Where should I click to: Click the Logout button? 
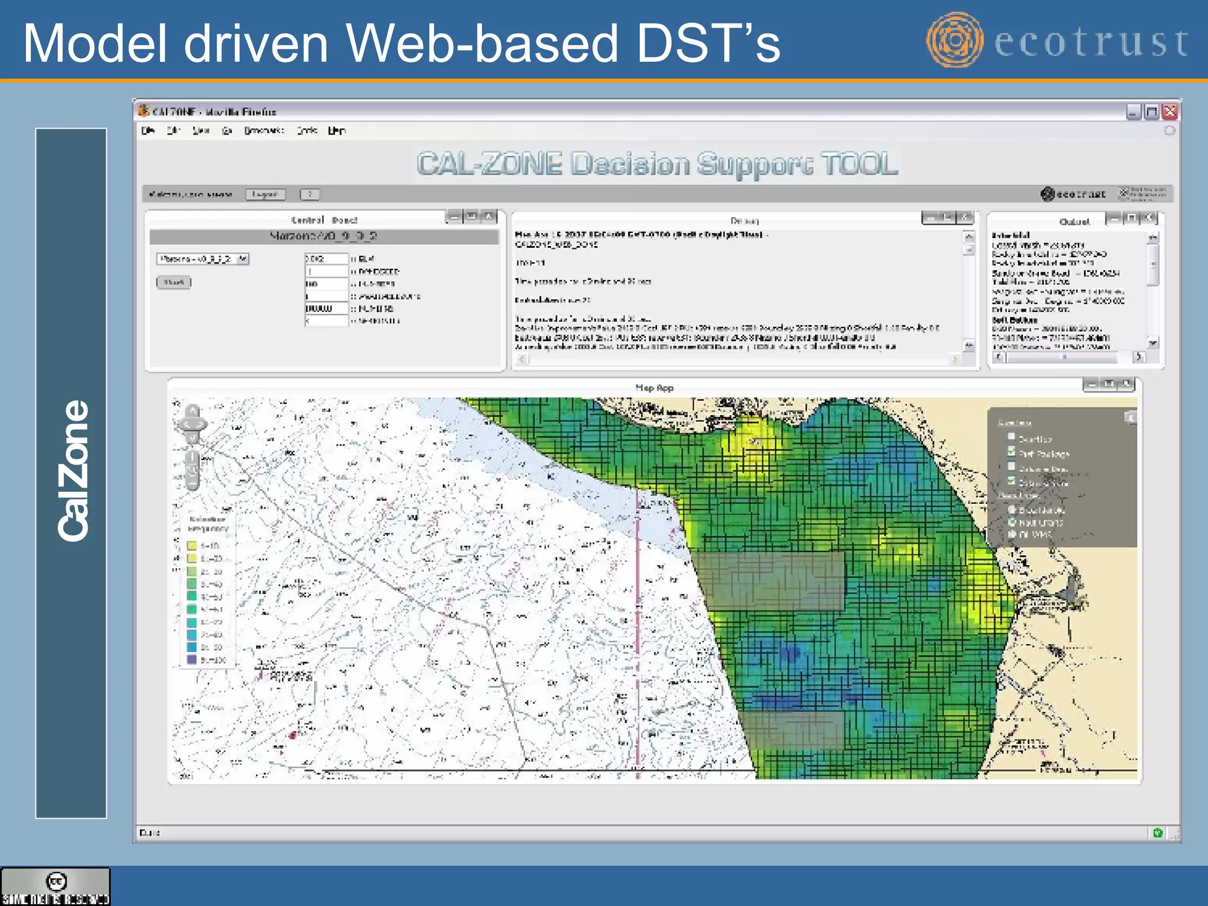(x=265, y=194)
